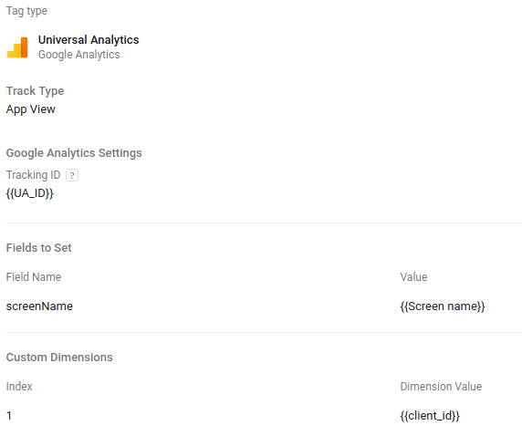
Task: Select the {{Screen name}} variable value
Action: 443,306
